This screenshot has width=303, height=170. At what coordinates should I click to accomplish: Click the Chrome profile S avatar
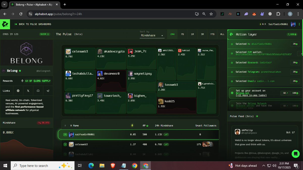point(290,14)
